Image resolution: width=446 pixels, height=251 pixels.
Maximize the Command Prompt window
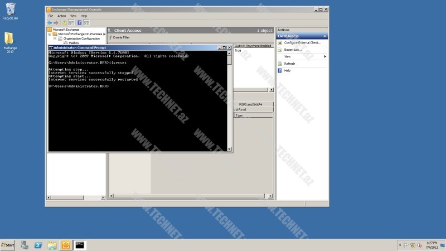(225, 48)
